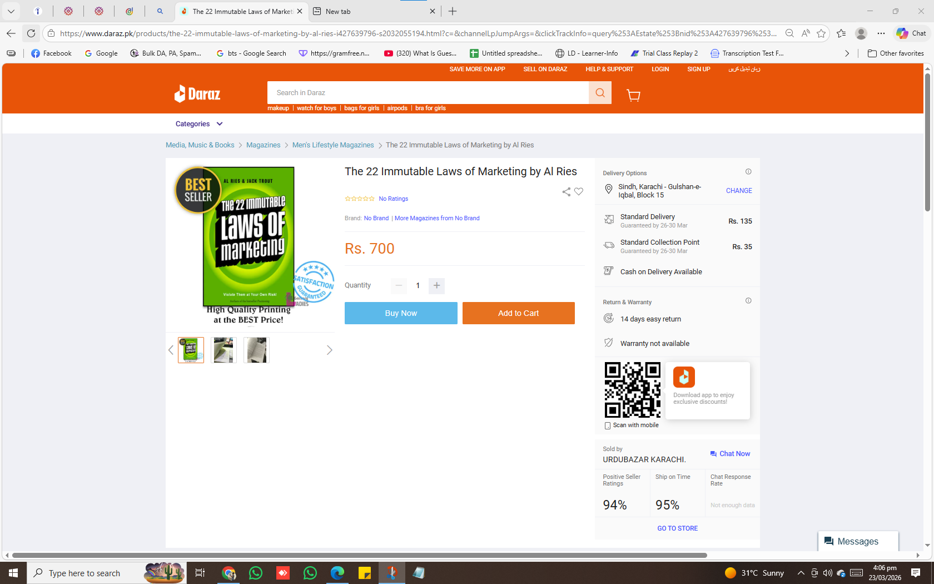Click the read aloud icon
The width and height of the screenshot is (934, 584).
pos(806,33)
